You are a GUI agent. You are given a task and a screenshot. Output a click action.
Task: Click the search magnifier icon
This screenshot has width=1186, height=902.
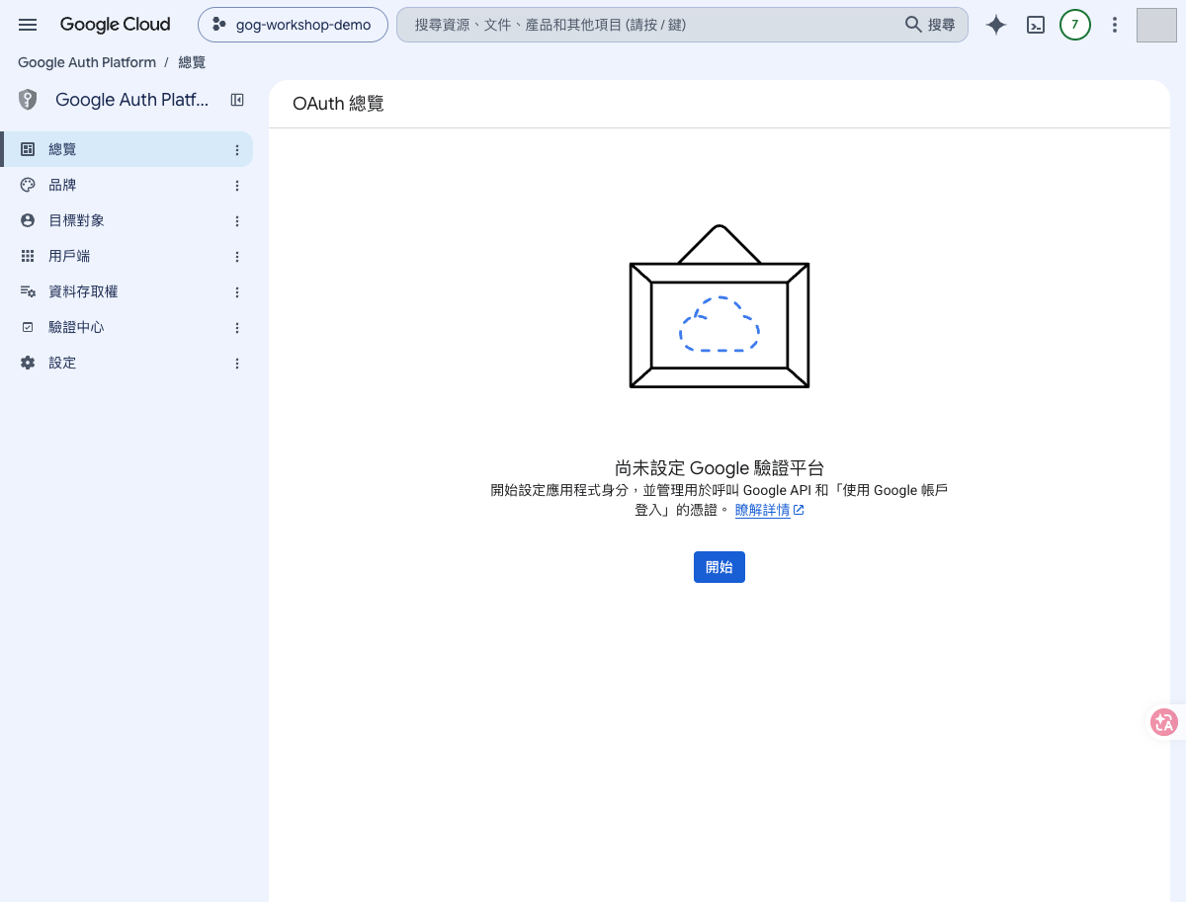click(x=913, y=25)
